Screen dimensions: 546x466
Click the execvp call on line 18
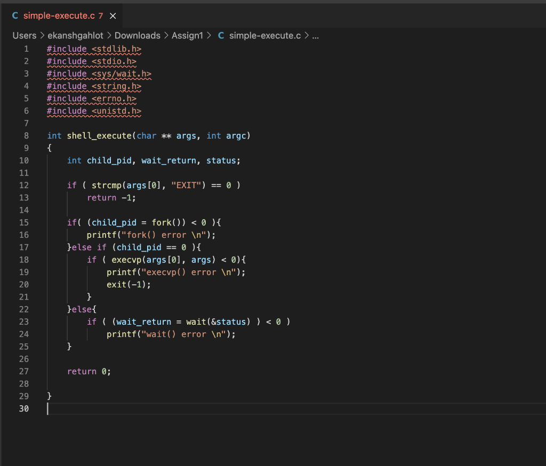coord(125,260)
